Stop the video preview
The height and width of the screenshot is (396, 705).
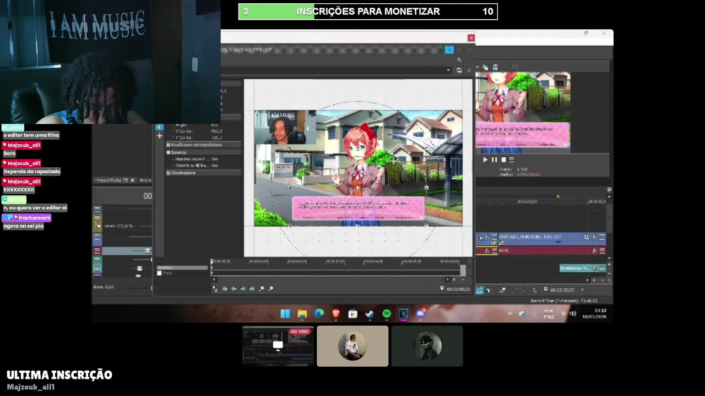click(x=503, y=159)
